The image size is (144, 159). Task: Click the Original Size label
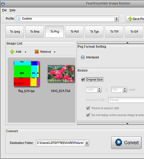point(94,79)
